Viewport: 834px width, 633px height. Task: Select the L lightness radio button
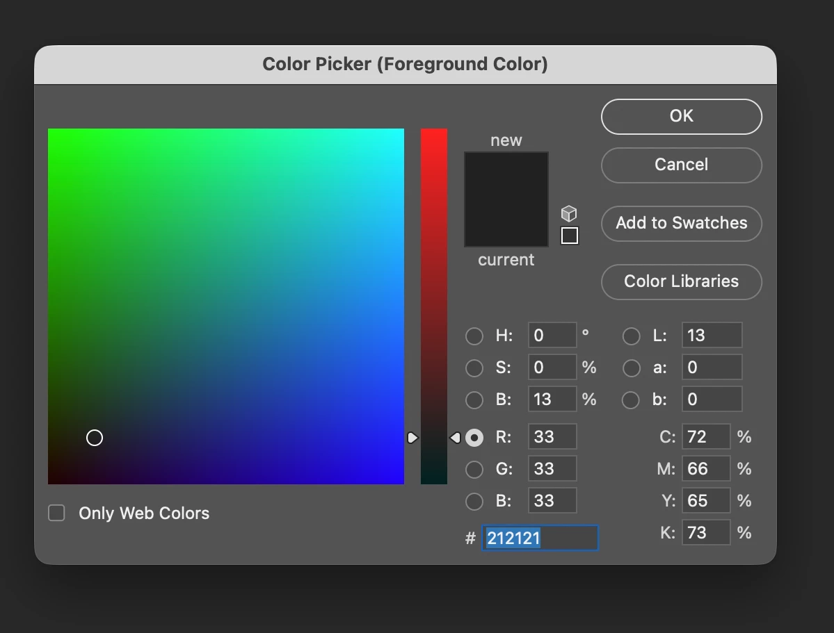point(632,336)
